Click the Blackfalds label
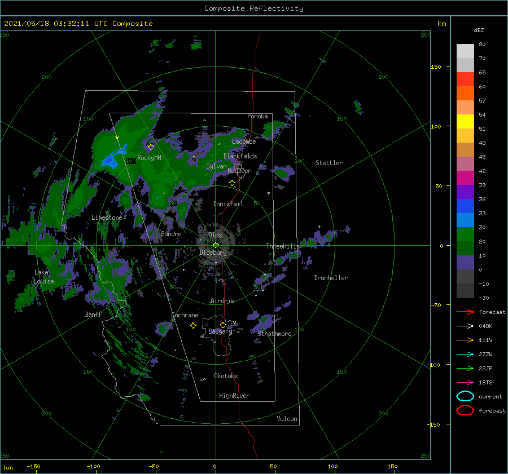 tap(240, 156)
